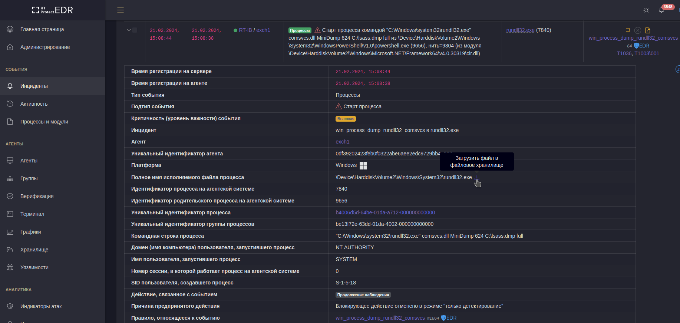Click the full path \Device\HarddiskVolume2\Windows\System32\rundll32.exe
680x323 pixels.
pyautogui.click(x=404, y=177)
